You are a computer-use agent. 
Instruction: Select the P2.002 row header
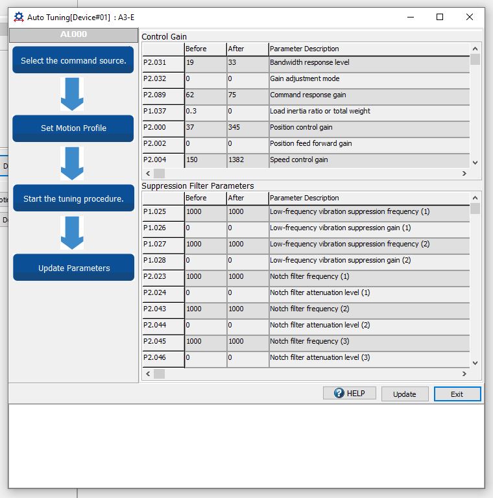[163, 145]
